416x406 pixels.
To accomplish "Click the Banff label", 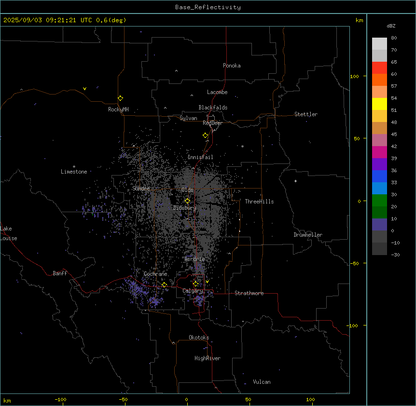I will (x=60, y=273).
